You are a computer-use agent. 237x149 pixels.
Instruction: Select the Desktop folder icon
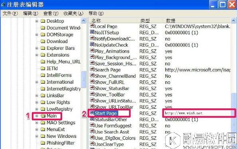pyautogui.click(x=43, y=21)
